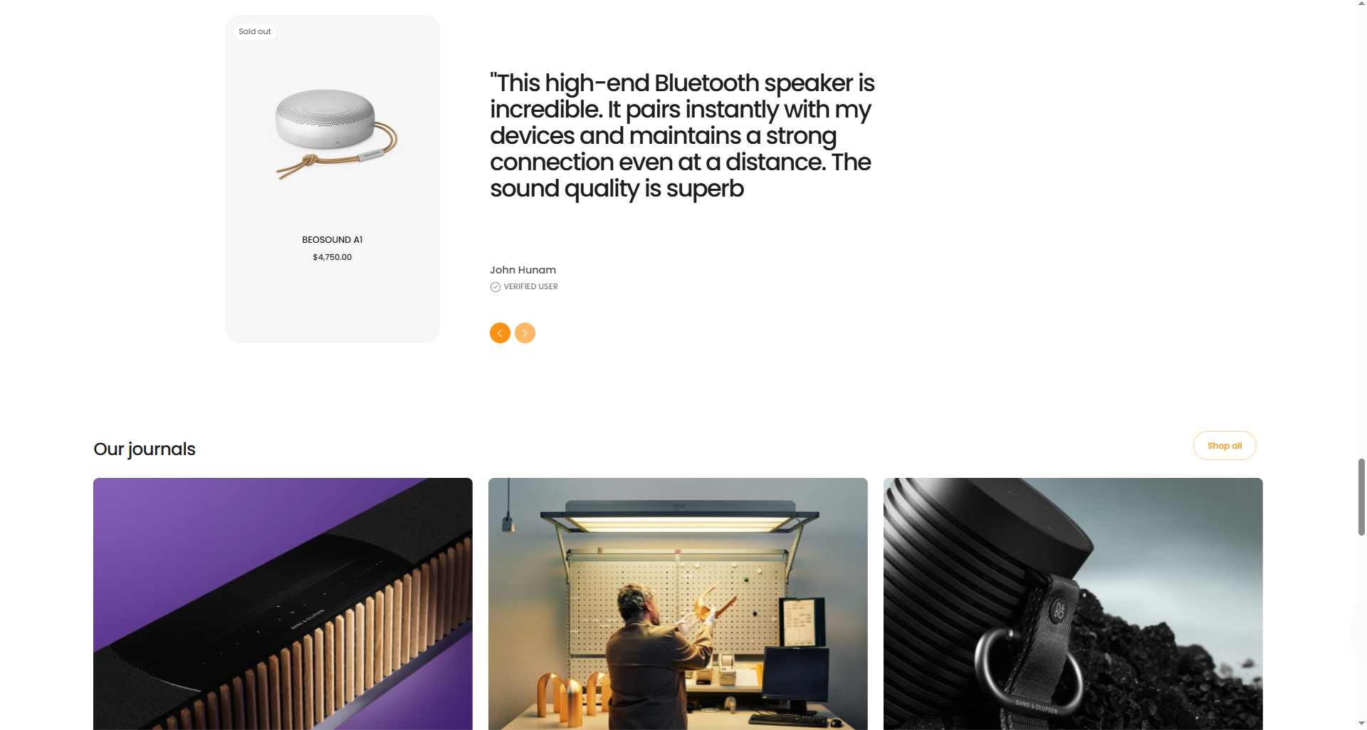Click the VERIFIED USER label text
The image size is (1367, 730).
tap(530, 287)
